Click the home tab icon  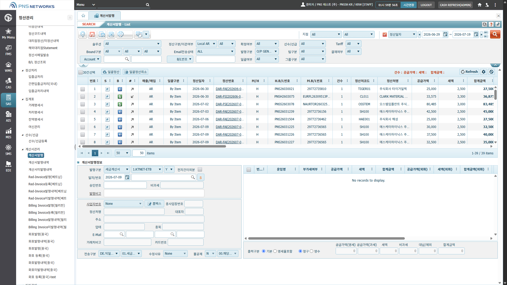83,16
